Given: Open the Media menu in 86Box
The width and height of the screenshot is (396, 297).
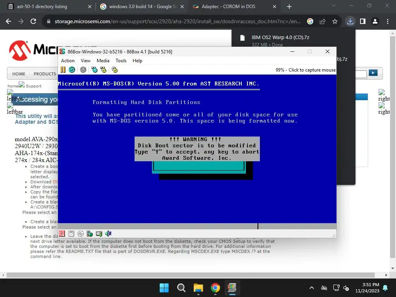Looking at the screenshot, I should pyautogui.click(x=103, y=61).
